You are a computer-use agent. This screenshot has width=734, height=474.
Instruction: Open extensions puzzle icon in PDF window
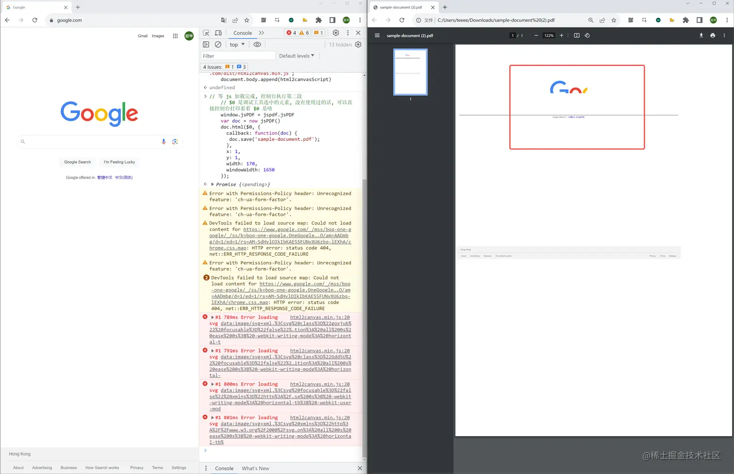click(x=685, y=20)
